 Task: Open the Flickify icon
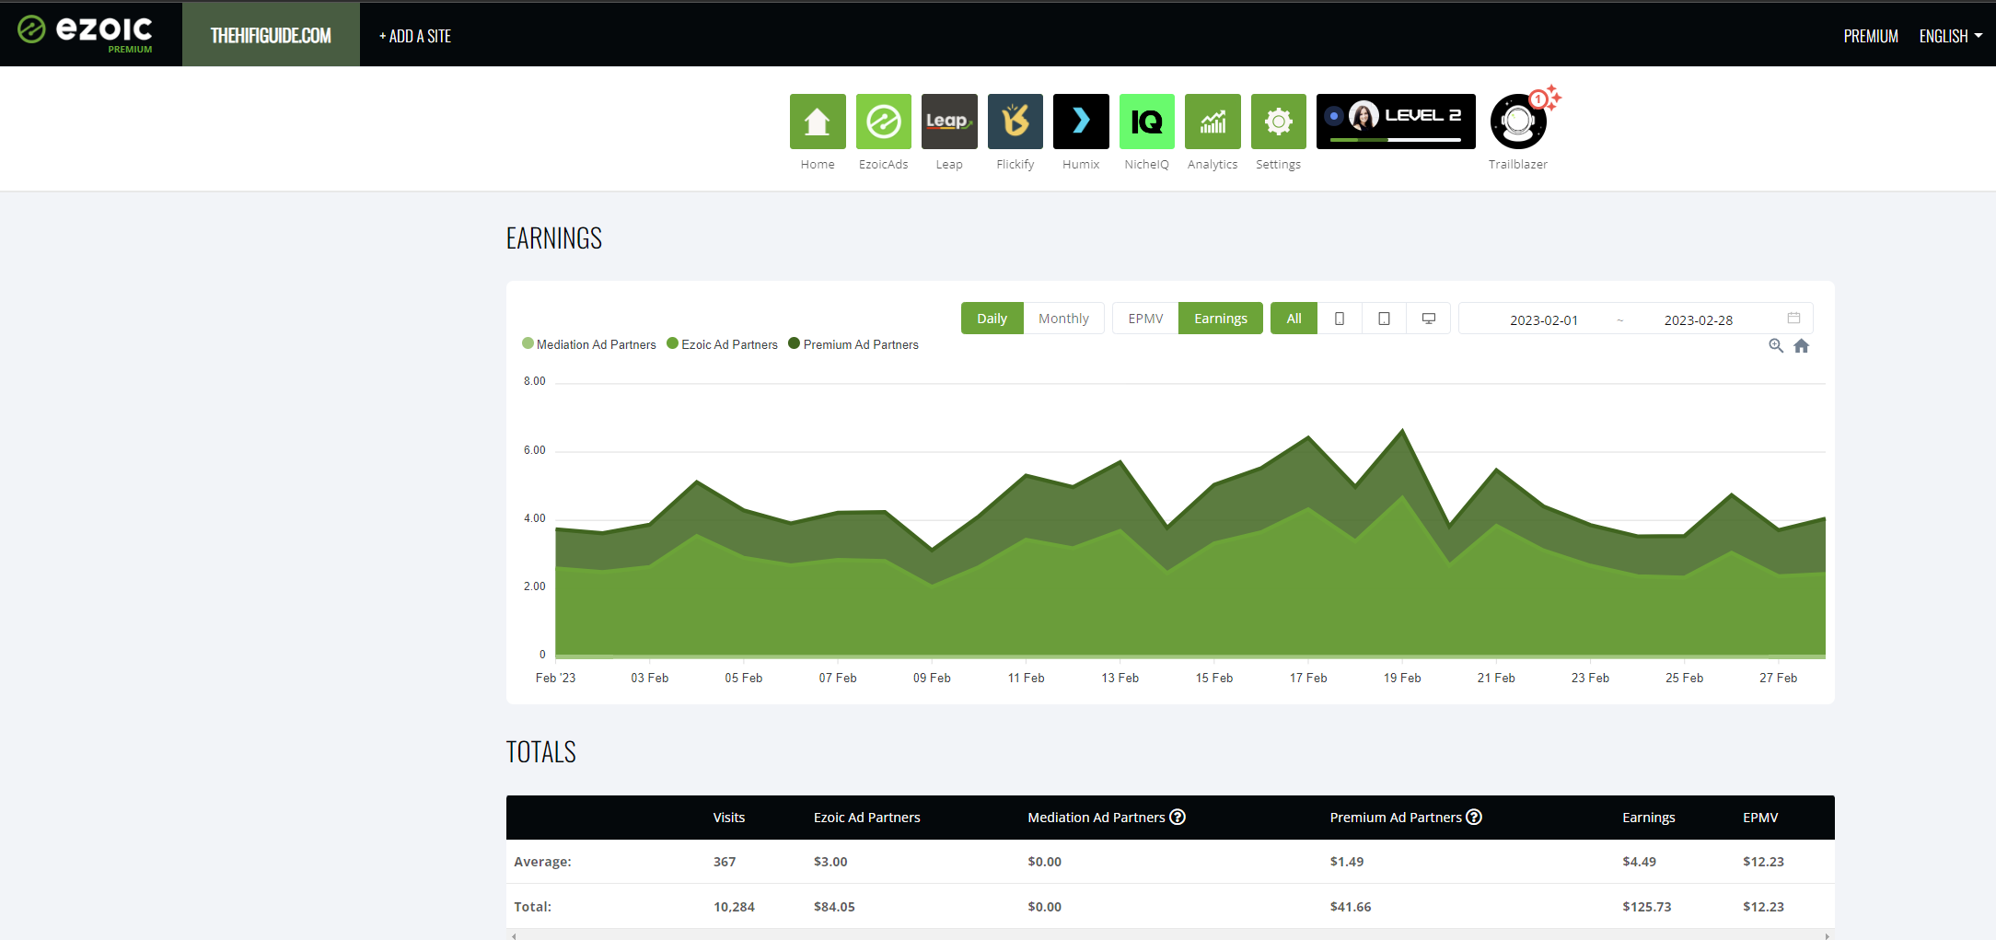(1015, 122)
